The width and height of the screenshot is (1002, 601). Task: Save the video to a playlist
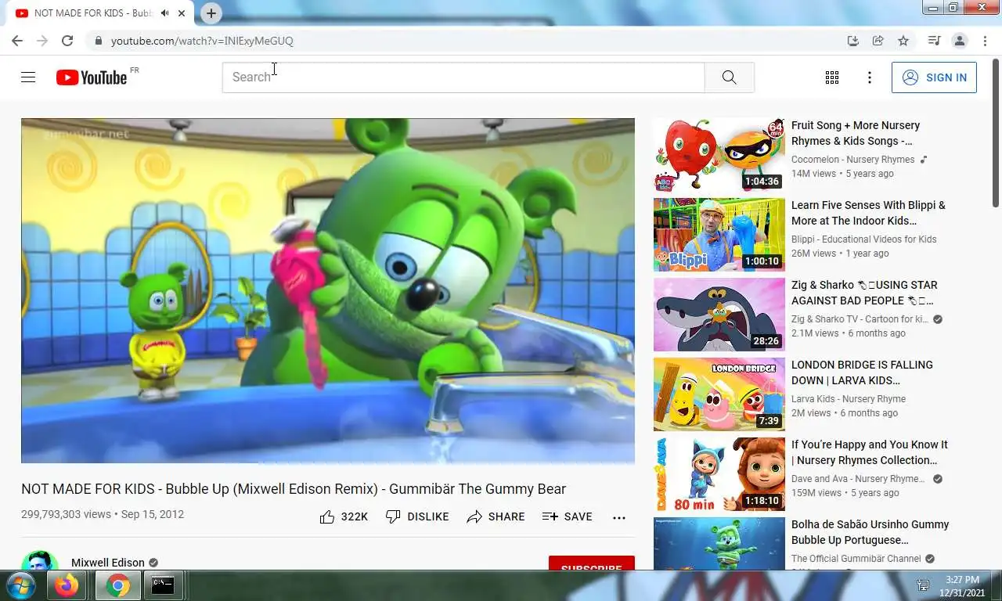click(x=568, y=516)
